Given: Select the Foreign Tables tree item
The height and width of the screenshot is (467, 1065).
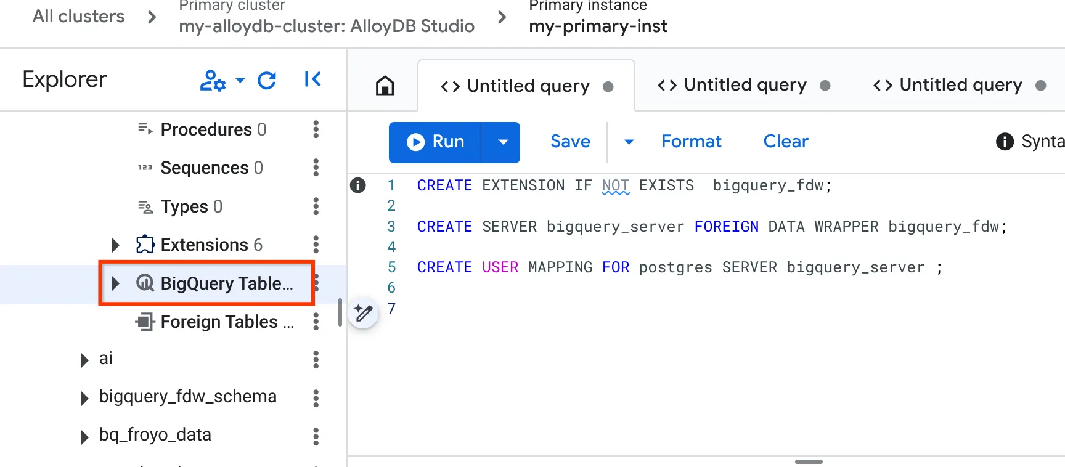Looking at the screenshot, I should (x=227, y=322).
